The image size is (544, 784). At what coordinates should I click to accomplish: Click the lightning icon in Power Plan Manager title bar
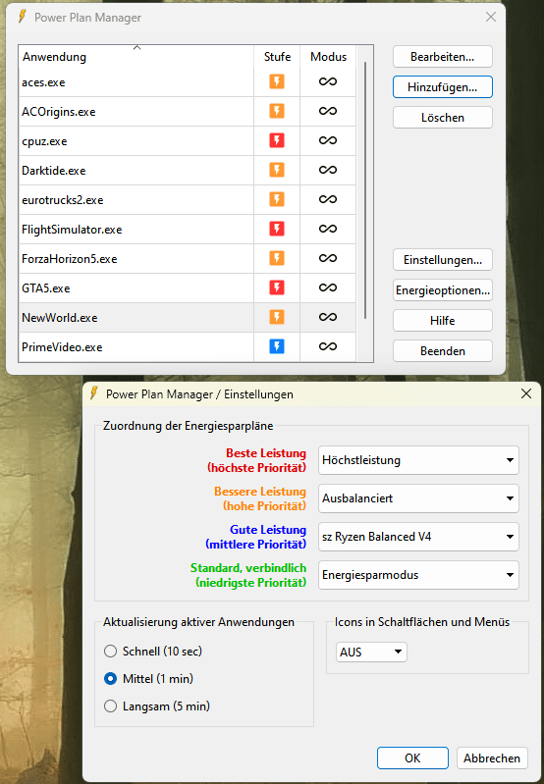tap(22, 17)
